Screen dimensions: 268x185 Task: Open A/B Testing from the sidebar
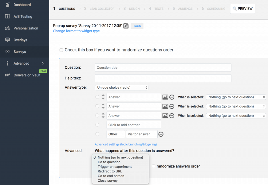click(23, 17)
